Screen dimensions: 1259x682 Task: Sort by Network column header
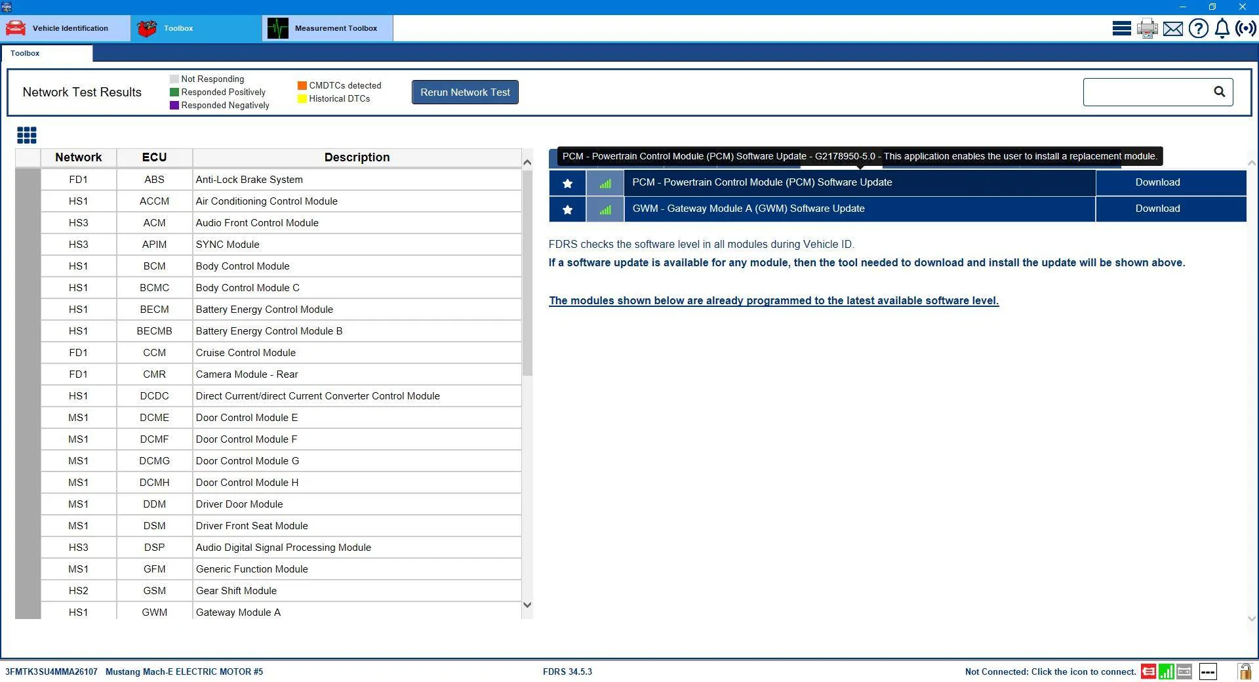point(78,157)
